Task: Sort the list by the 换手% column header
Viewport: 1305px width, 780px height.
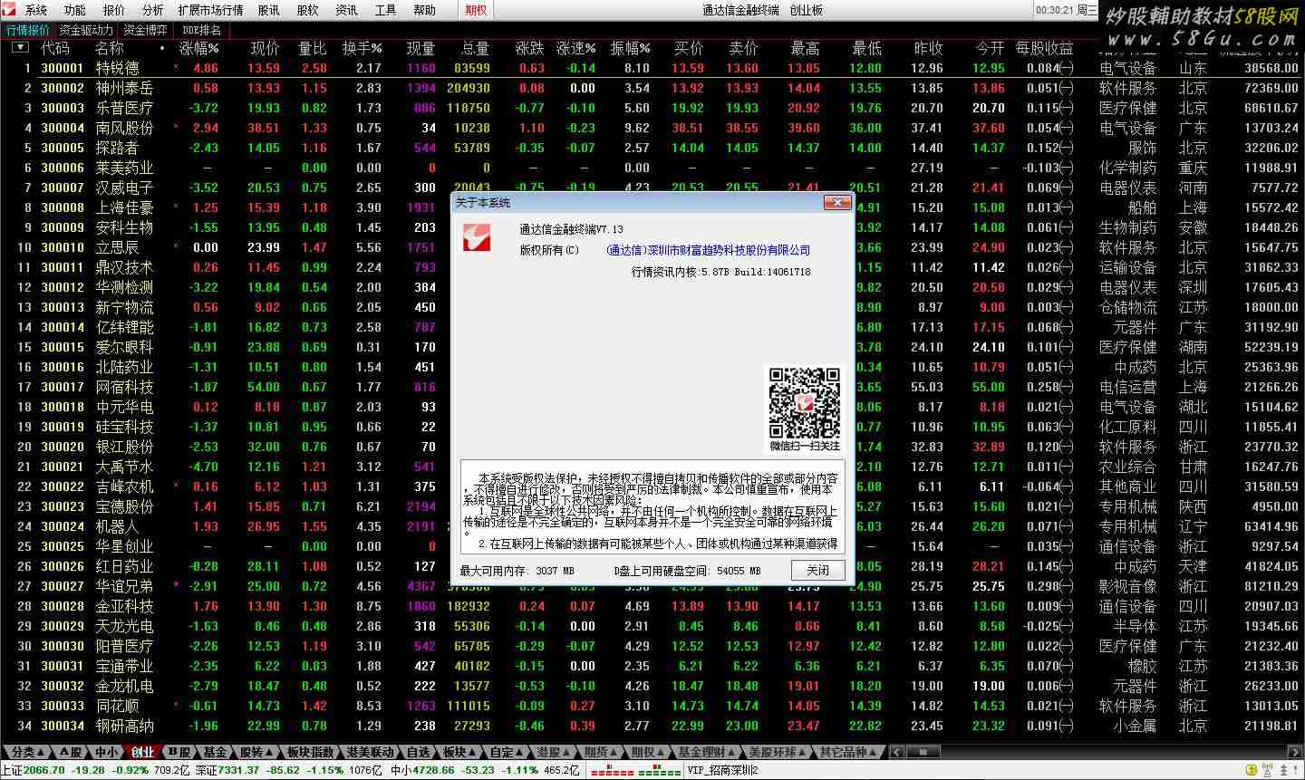Action: click(x=362, y=48)
